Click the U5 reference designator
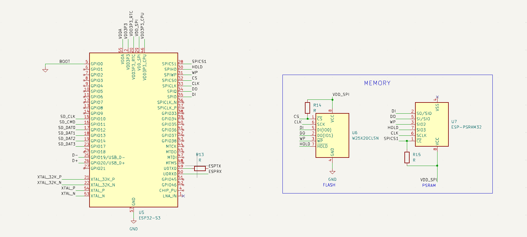The width and height of the screenshot is (527, 237). coord(141,212)
